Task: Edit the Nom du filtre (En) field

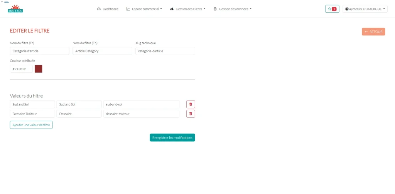Action: click(x=102, y=51)
